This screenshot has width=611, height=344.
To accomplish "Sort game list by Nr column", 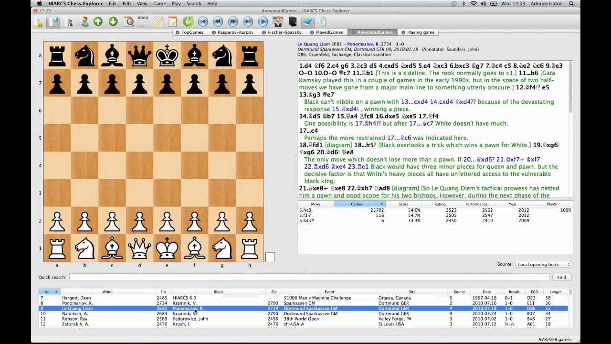I will (49, 291).
